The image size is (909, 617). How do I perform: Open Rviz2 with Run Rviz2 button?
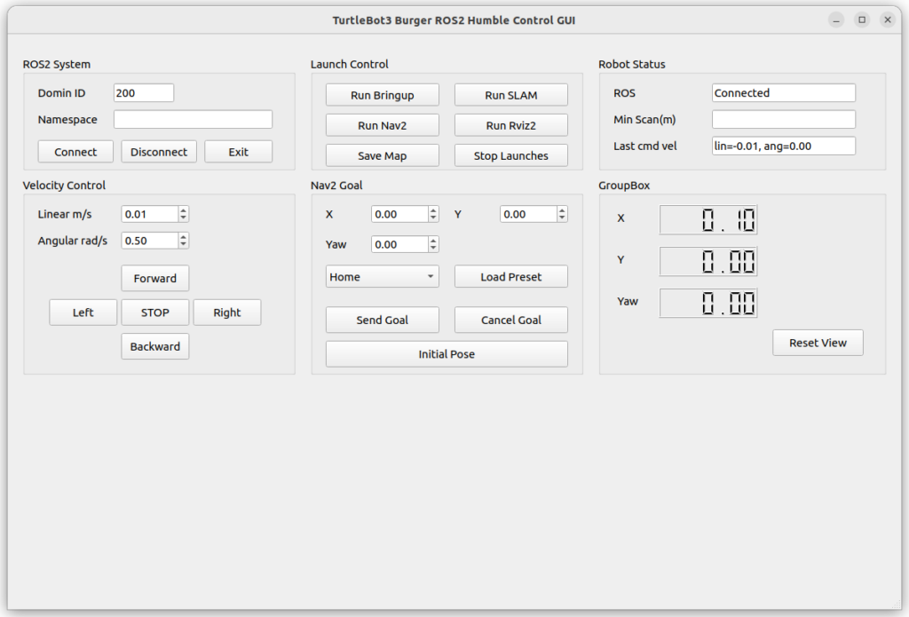click(x=510, y=125)
